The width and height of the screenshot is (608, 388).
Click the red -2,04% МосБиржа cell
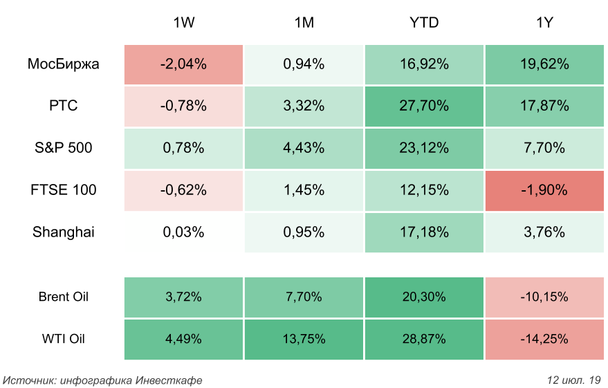[x=183, y=64]
